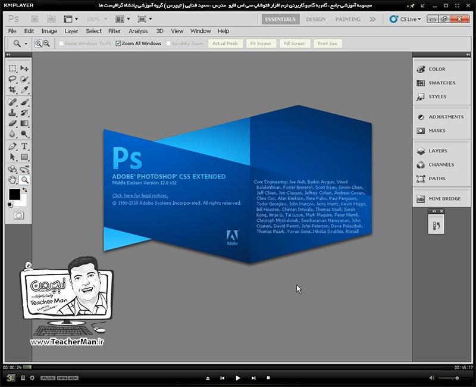Click here for legal notices link
The height and width of the screenshot is (387, 476).
(140, 196)
